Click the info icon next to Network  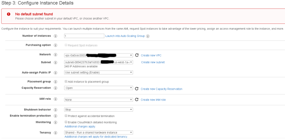click(55, 55)
